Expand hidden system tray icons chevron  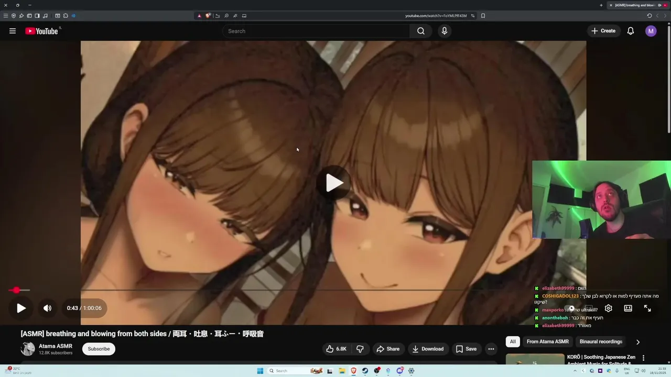pos(575,371)
